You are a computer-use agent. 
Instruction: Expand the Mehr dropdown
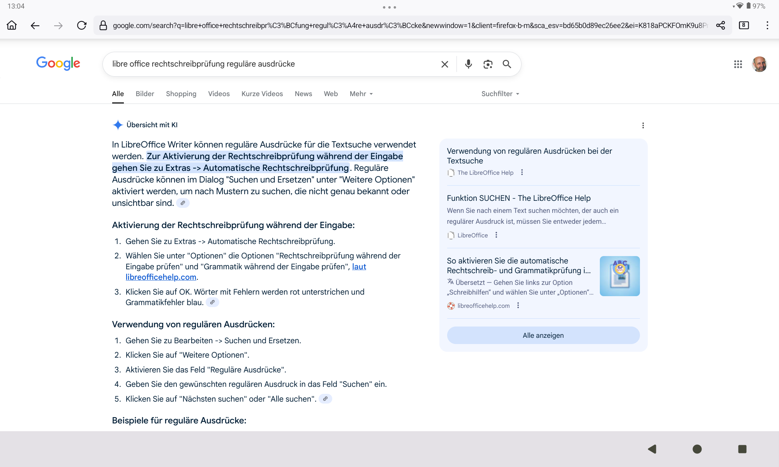[361, 94]
